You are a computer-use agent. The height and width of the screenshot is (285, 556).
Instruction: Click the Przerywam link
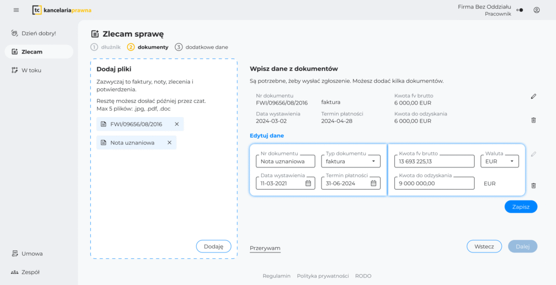tap(265, 248)
